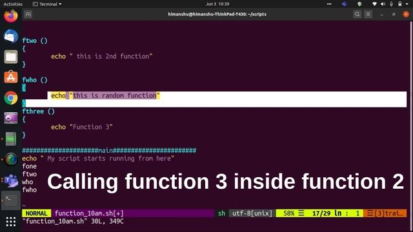Launch Thunderbird mail from the dock
The height and width of the screenshot is (232, 413).
(11, 36)
